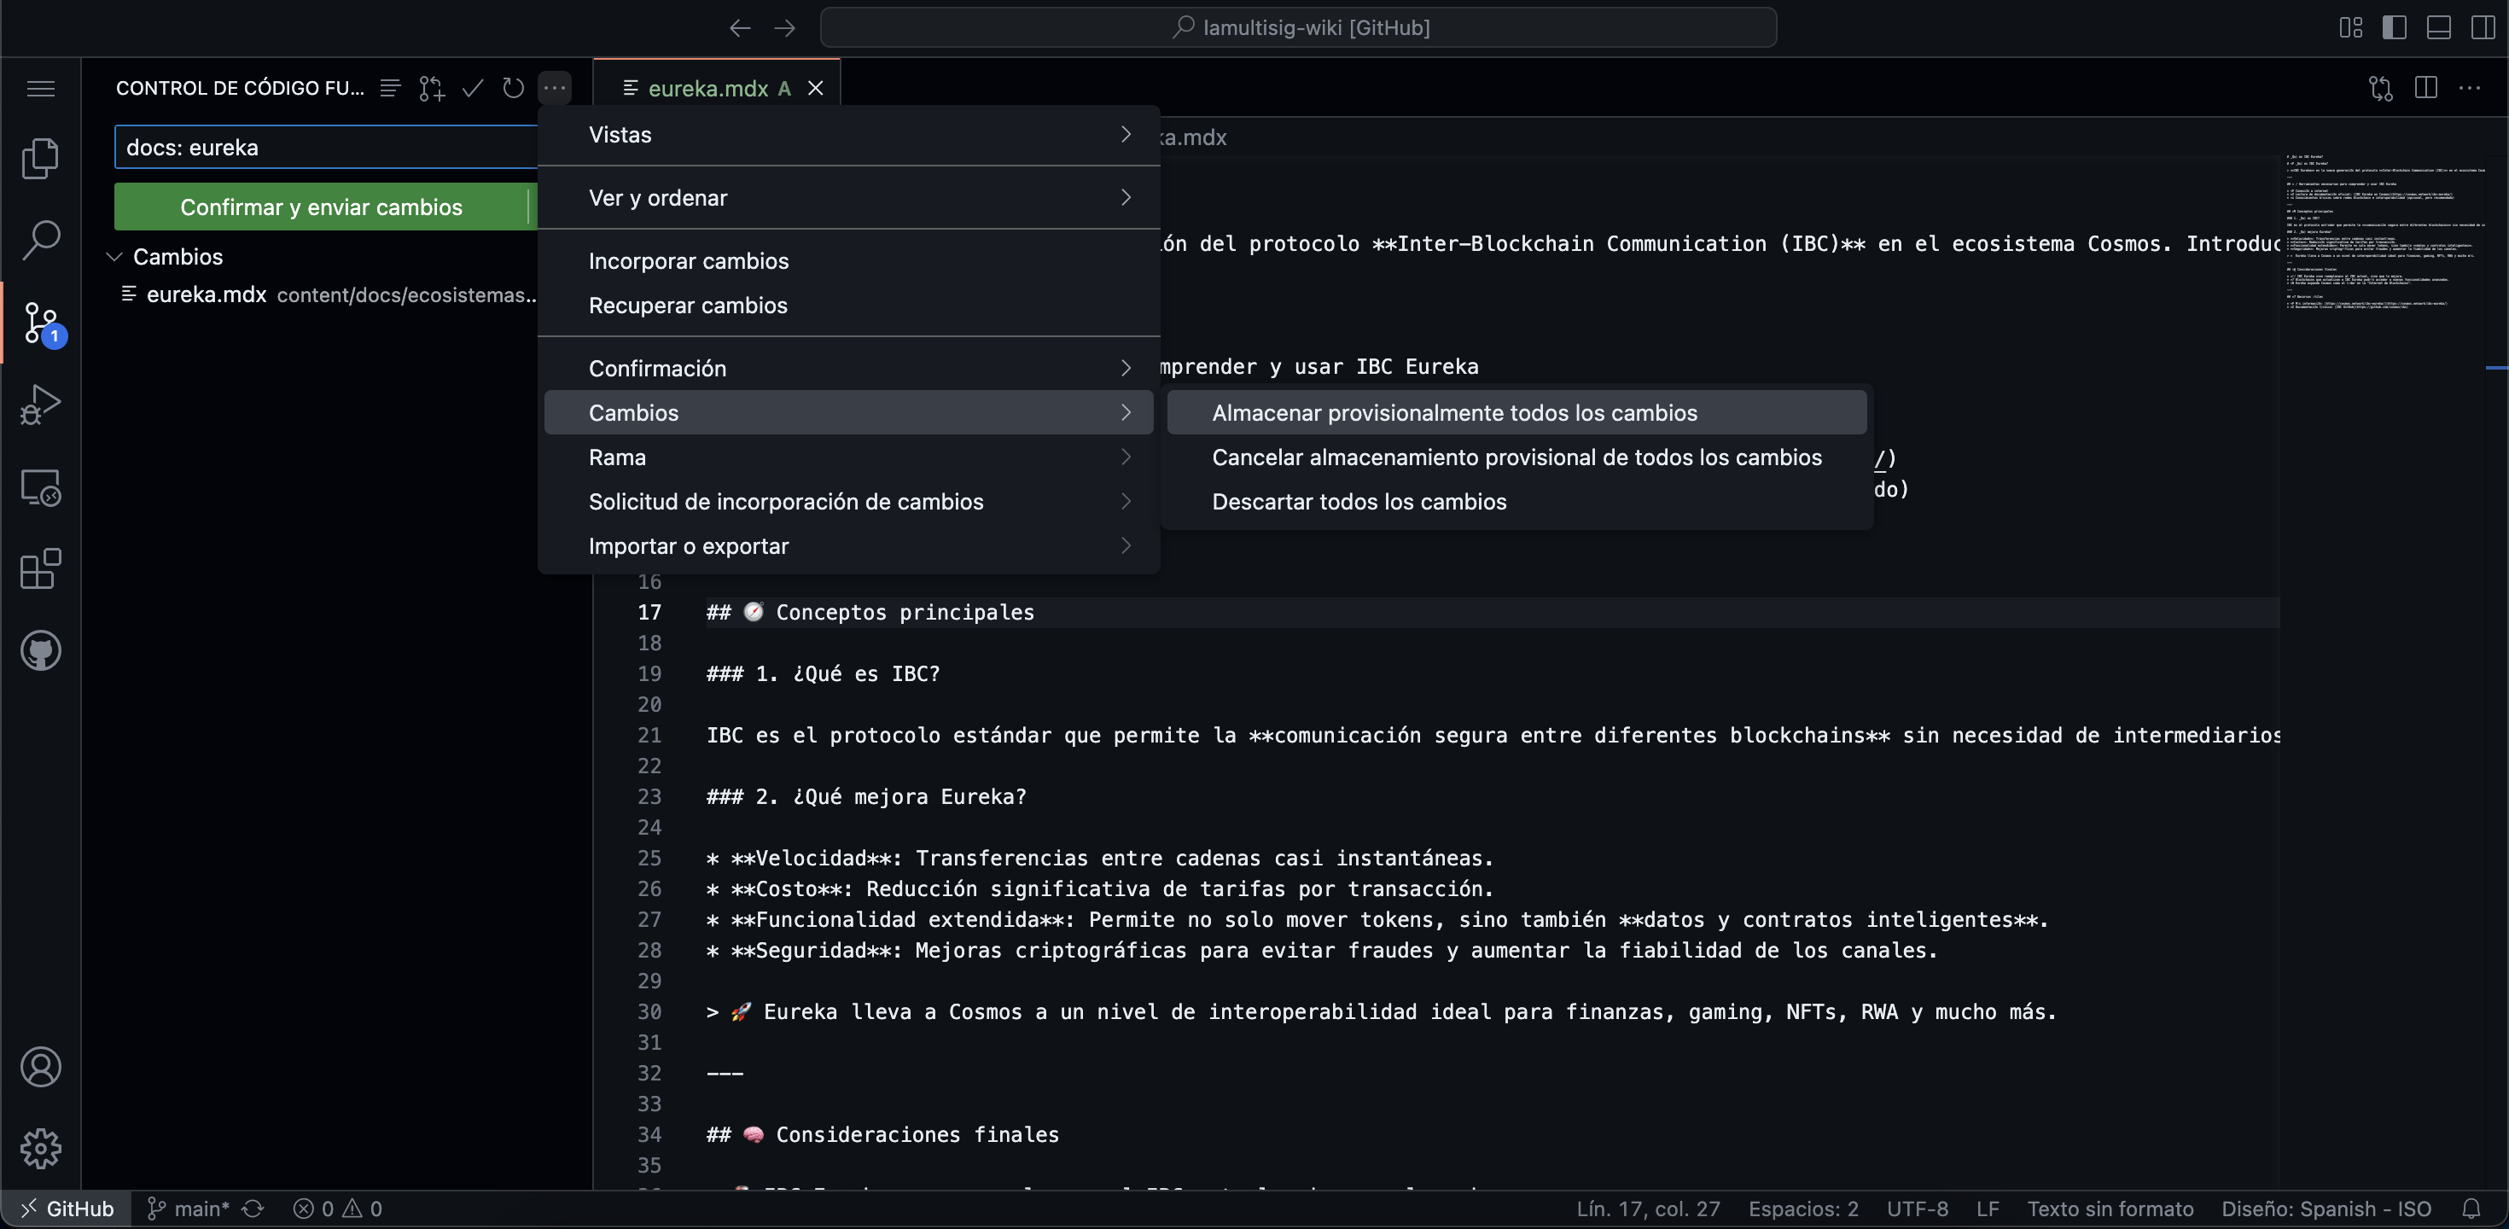Click UTF-8 encoding in status bar
This screenshot has width=2509, height=1229.
click(x=1917, y=1209)
